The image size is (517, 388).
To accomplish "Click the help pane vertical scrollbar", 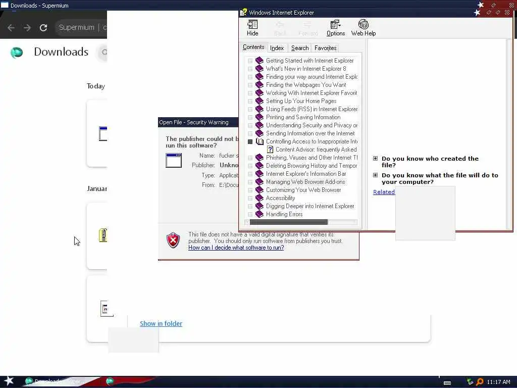I will [508, 133].
